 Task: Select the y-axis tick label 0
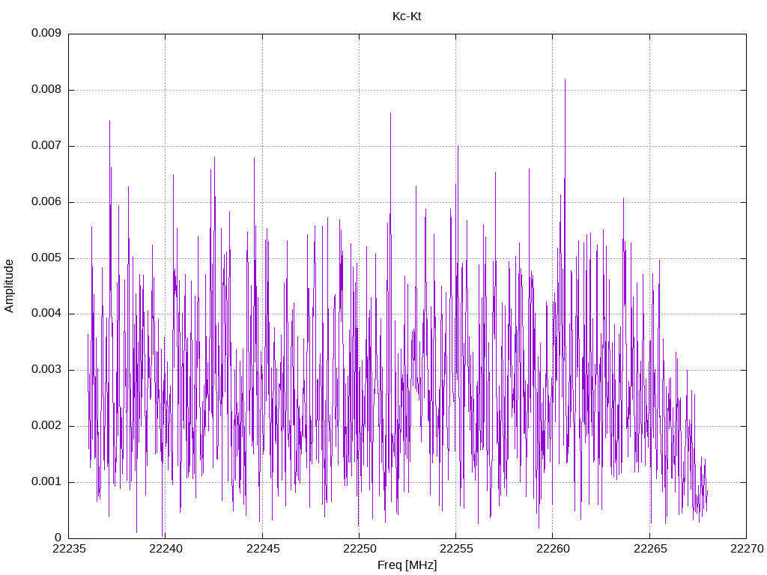[x=58, y=538]
